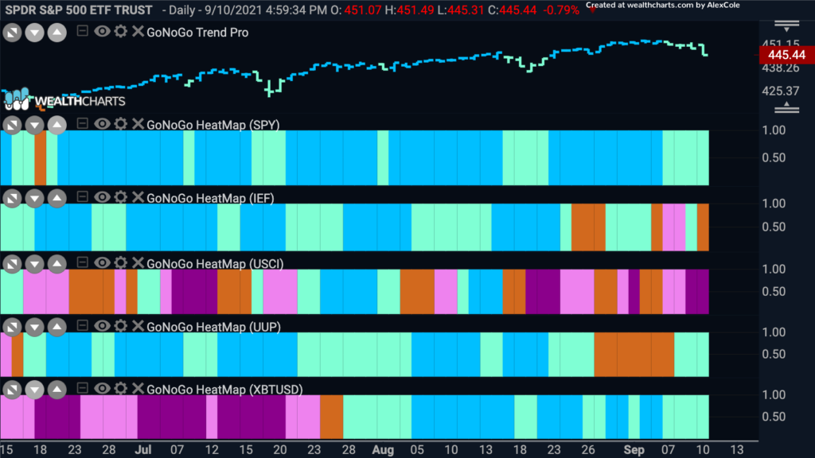Maximize the GoNoGo HeatMap (UUP) pane
Image resolution: width=815 pixels, height=458 pixels.
point(13,327)
